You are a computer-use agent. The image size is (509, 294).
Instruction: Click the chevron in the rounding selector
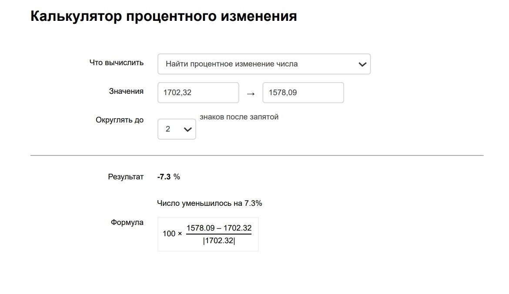pos(188,129)
